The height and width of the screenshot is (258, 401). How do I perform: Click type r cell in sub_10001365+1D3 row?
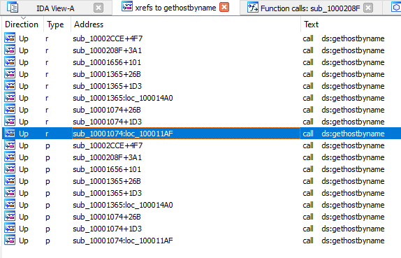point(47,86)
